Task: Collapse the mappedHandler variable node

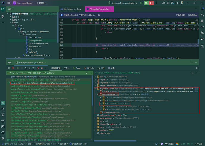Action: [x=95, y=88]
